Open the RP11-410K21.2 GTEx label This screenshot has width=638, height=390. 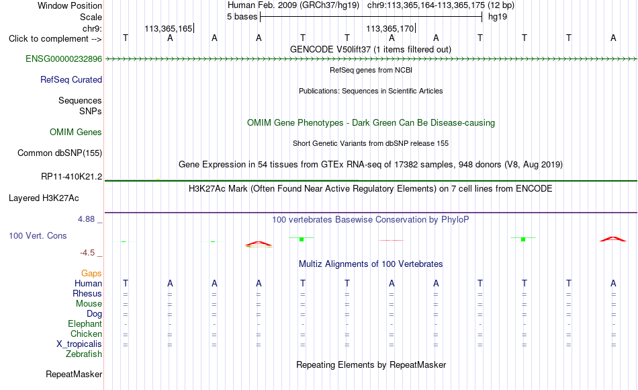[71, 176]
